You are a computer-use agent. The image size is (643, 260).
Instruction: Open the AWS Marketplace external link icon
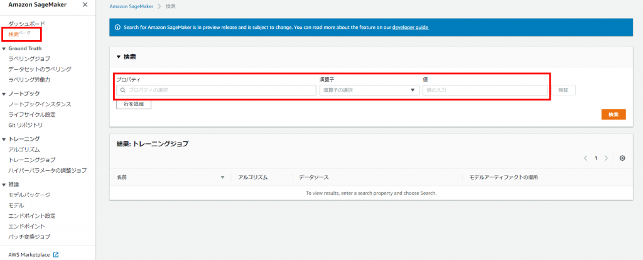(x=56, y=255)
